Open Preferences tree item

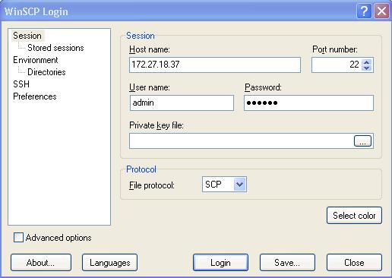click(x=35, y=96)
